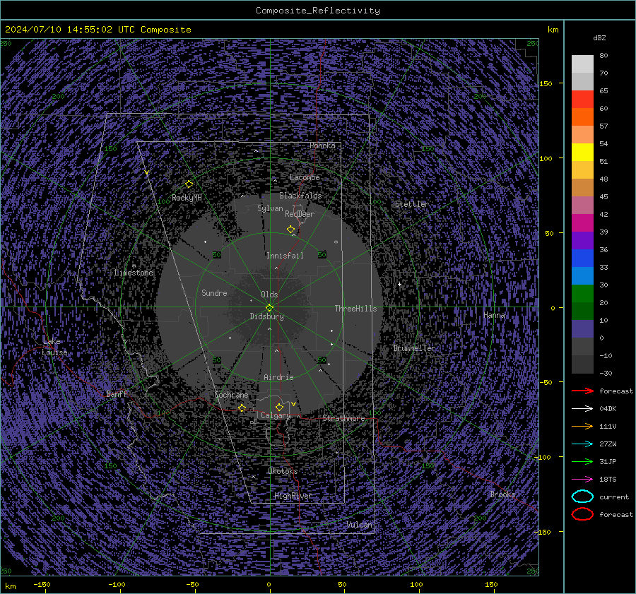Click the red swatch in dBZ scale
Screen dimensions: 636x594
[582, 100]
